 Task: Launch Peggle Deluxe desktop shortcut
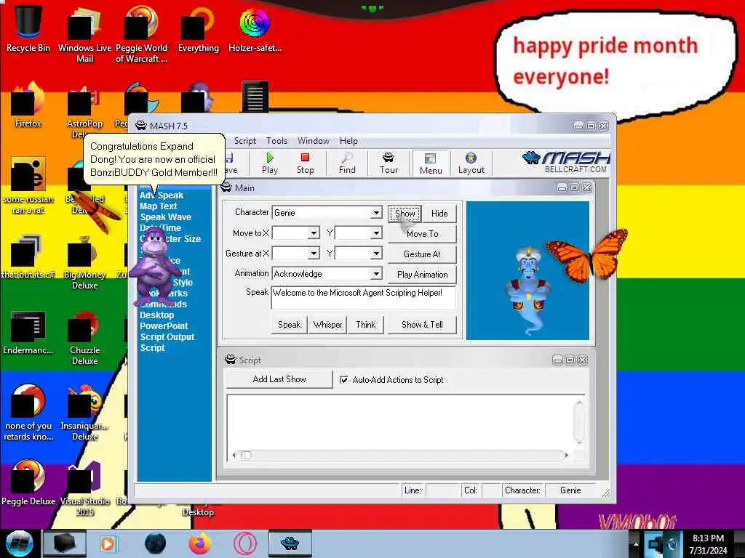point(28,482)
